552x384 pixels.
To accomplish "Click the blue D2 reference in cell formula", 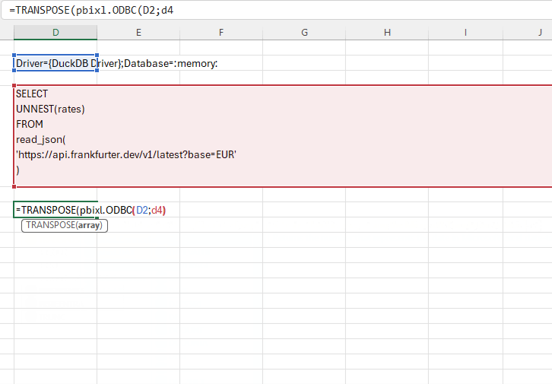I will click(142, 210).
